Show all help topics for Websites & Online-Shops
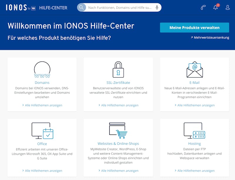This screenshot has height=180, width=235. [118, 171]
